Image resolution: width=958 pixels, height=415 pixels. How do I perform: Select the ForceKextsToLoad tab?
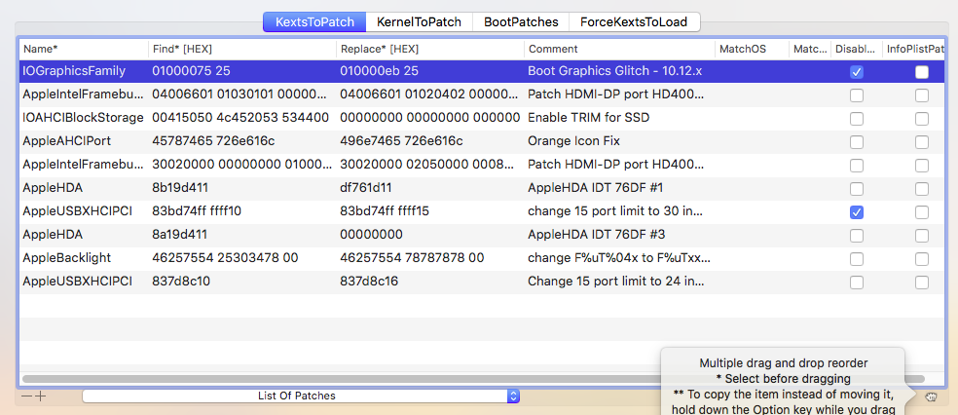point(635,21)
